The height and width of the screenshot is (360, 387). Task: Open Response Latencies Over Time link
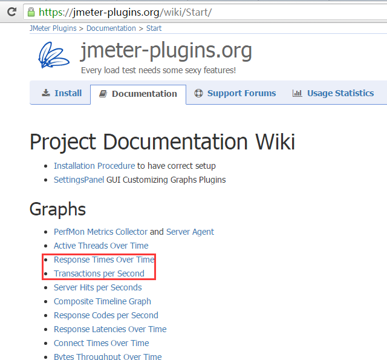tap(110, 329)
